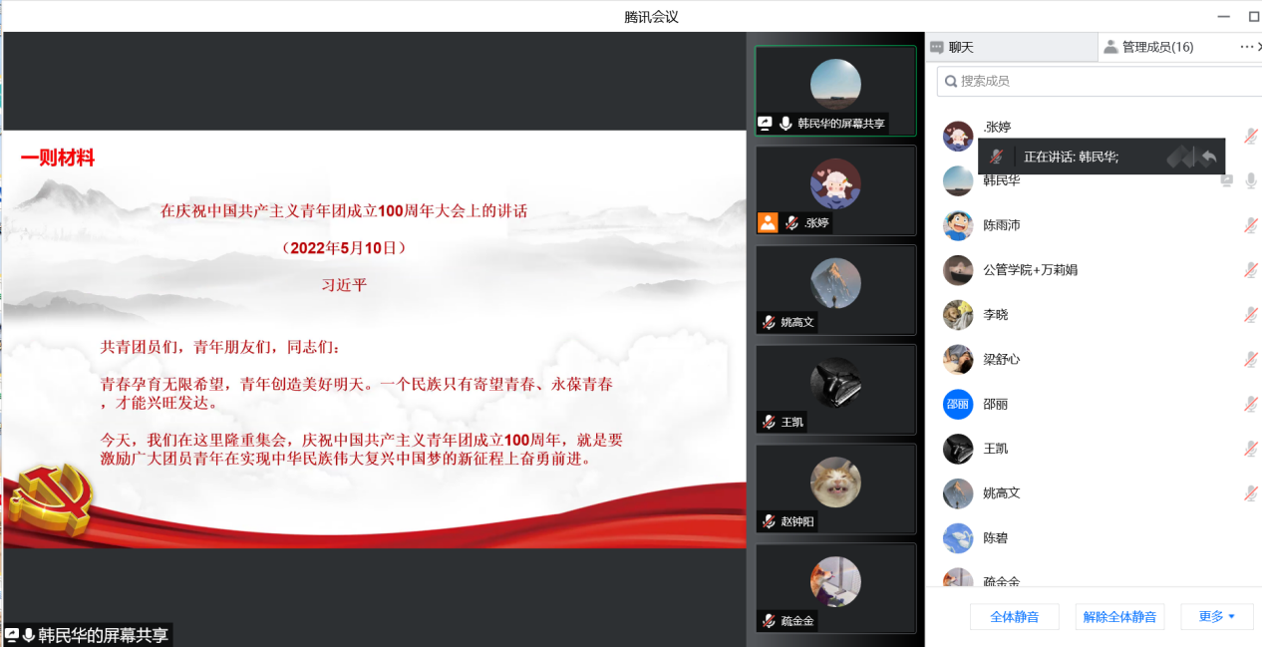Click the muted mic on 王凯's video tile

point(769,422)
